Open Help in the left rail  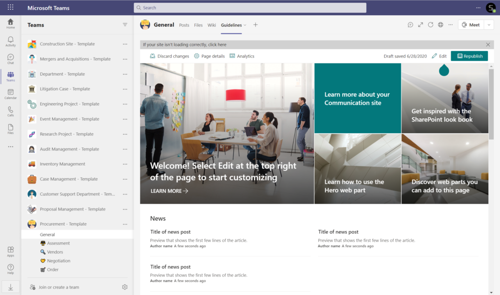[x=11, y=269]
